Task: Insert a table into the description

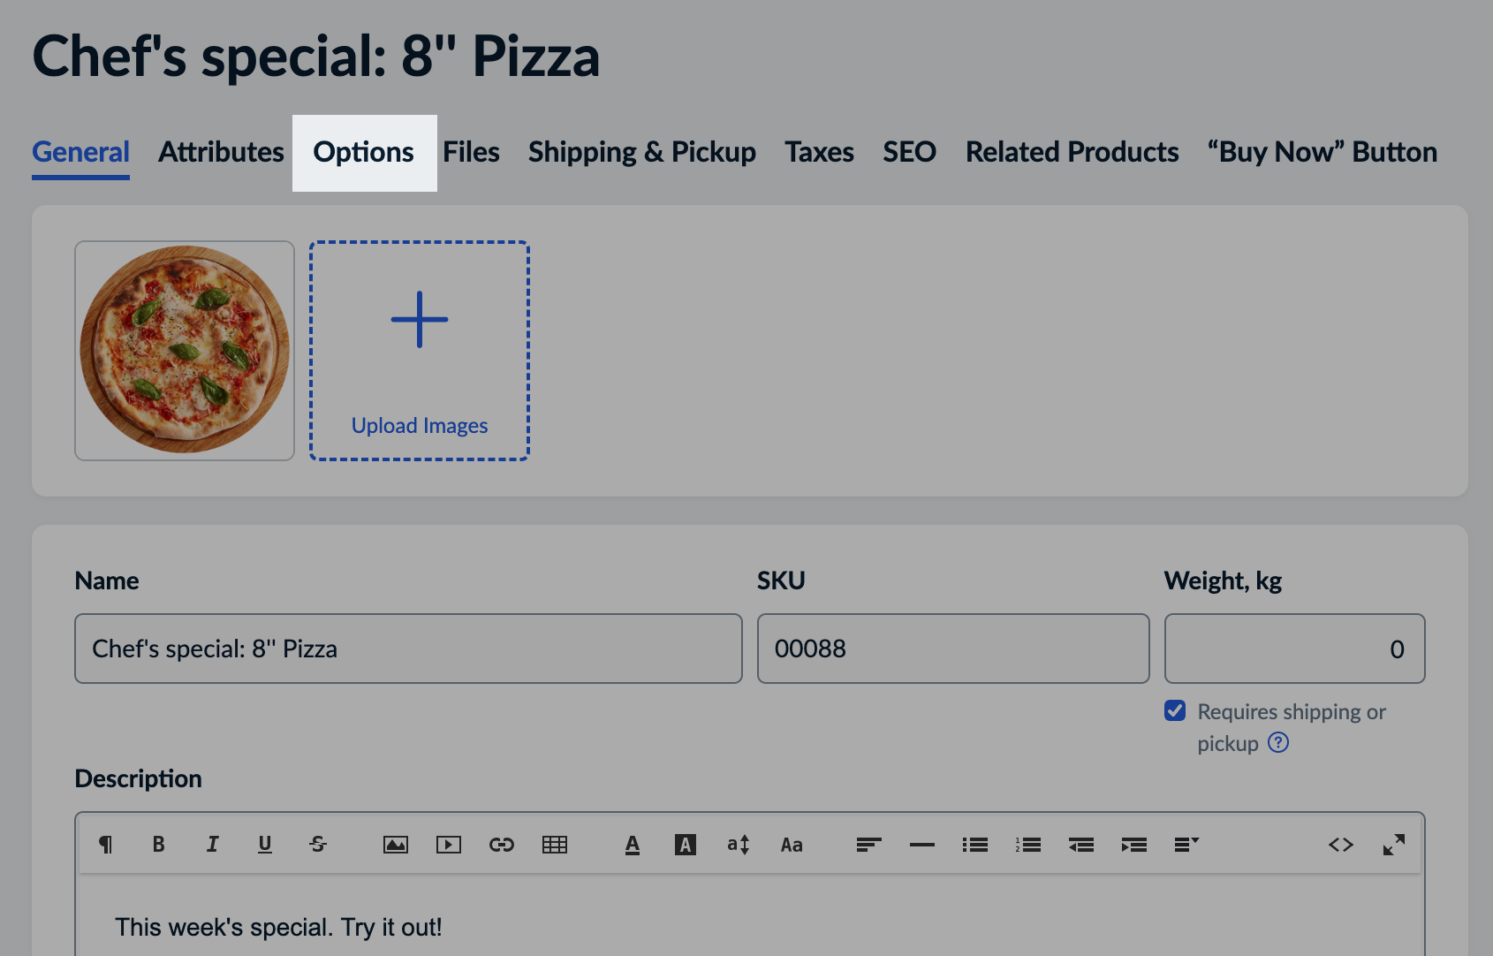Action: coord(555,844)
